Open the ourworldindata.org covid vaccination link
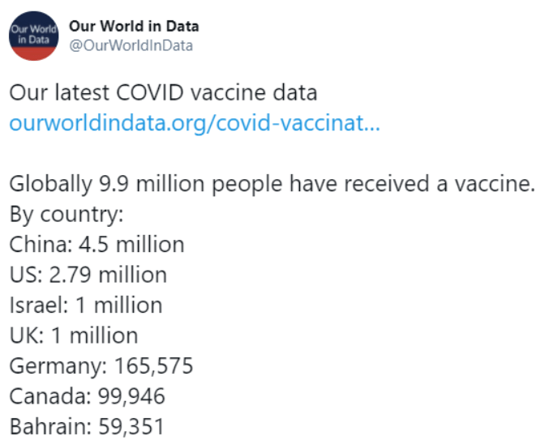Image resolution: width=549 pixels, height=440 pixels. (x=193, y=124)
